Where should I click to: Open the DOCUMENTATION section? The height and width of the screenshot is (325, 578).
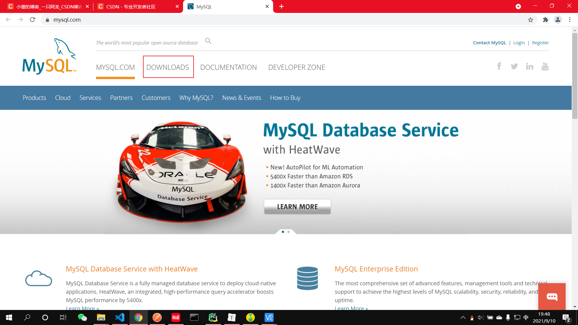[228, 67]
